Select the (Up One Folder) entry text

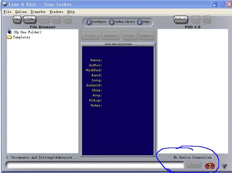[27, 32]
